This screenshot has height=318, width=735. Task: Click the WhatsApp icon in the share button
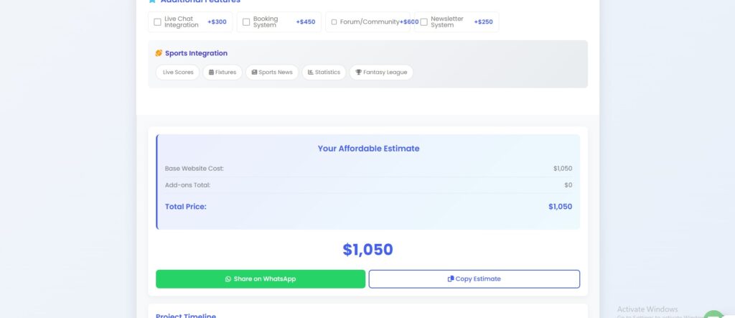coord(228,279)
